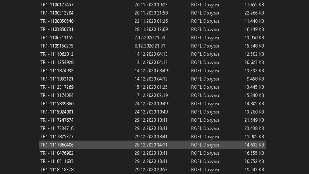Select file TR1-1111874932
Image resolution: width=309 pixels, height=174 pixels.
[152, 71]
